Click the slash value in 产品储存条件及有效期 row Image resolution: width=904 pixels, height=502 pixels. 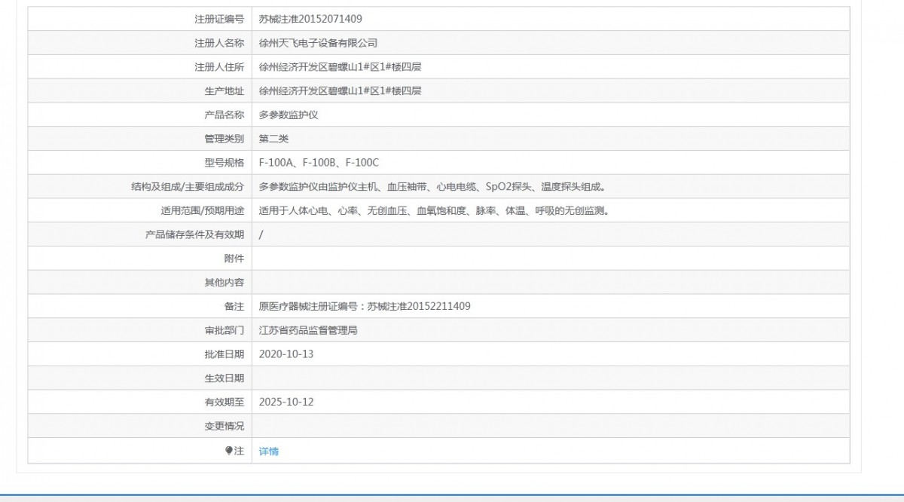(261, 235)
